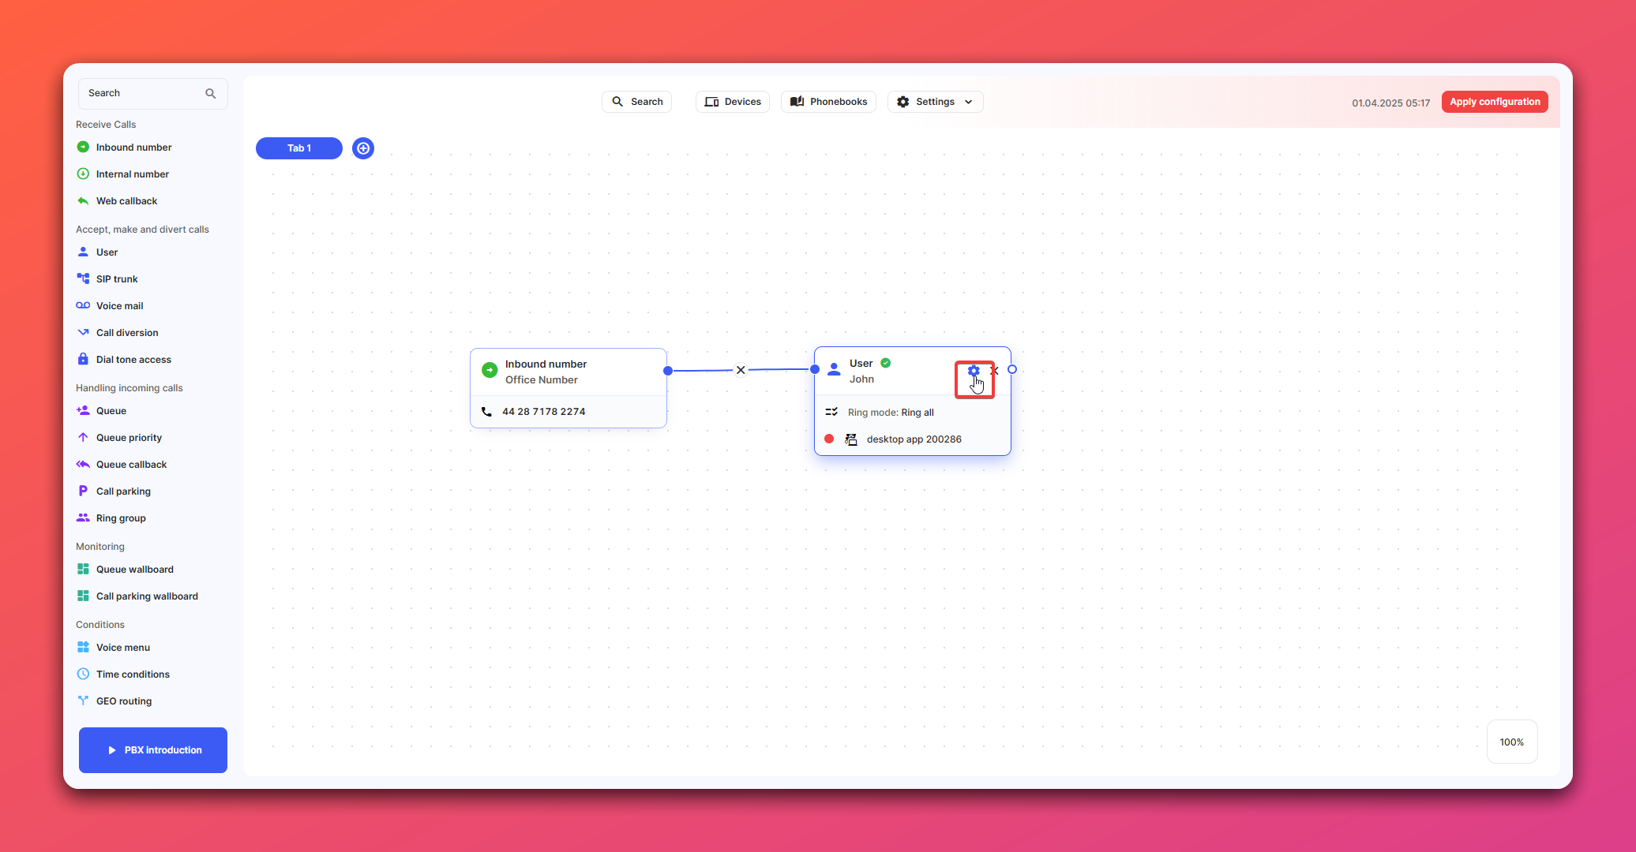Select Web callback element
1636x852 pixels.
click(x=126, y=201)
